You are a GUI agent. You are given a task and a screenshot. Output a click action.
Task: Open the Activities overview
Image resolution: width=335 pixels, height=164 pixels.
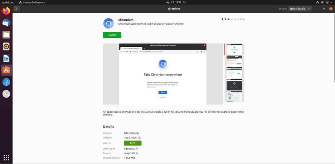8,2
